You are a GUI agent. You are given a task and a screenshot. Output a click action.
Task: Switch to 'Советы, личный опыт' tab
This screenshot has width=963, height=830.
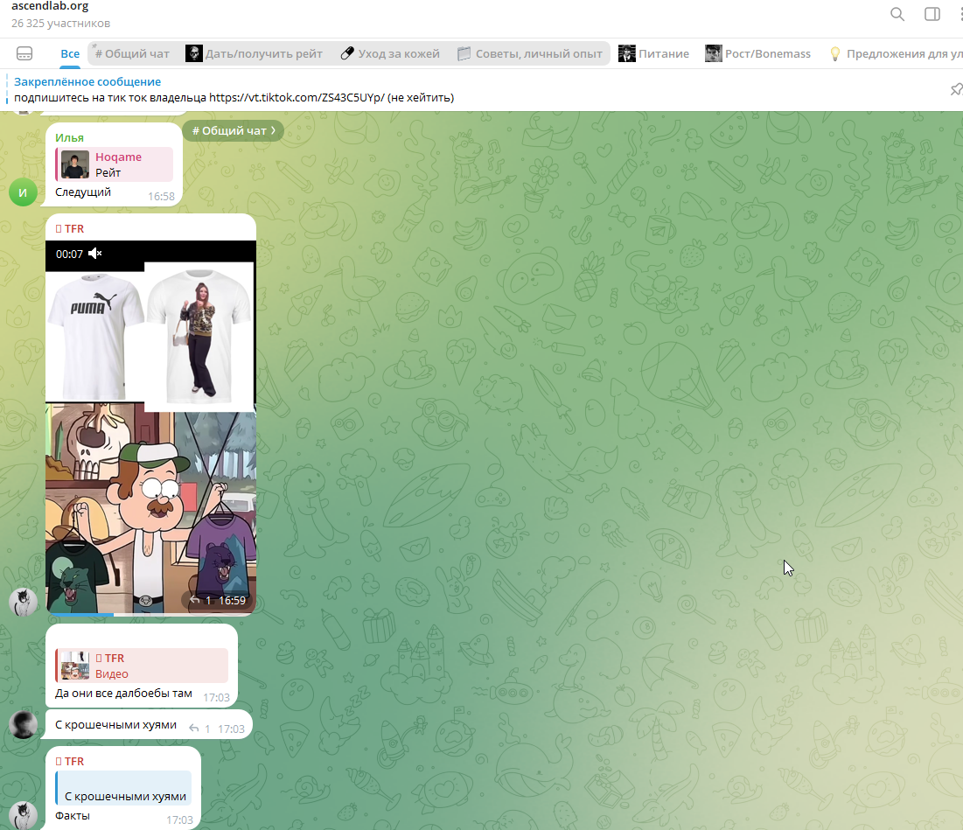[x=530, y=54]
